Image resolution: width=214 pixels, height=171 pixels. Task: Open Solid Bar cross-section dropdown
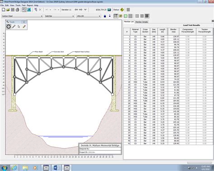(60, 16)
